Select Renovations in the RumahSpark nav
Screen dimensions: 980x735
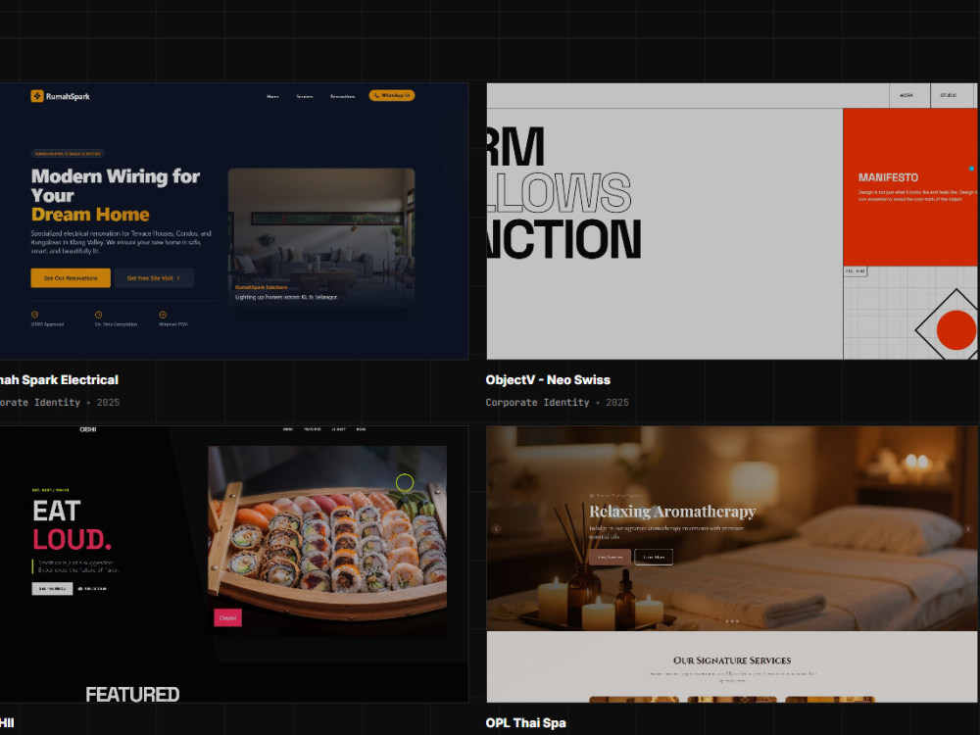(x=342, y=96)
